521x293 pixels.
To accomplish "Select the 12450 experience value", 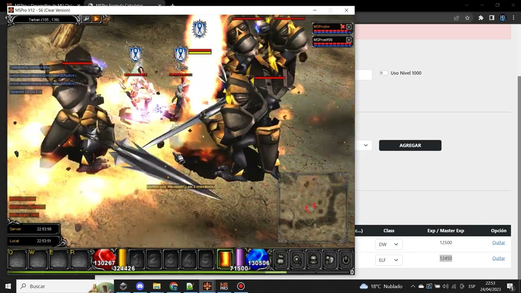I will click(446, 258).
